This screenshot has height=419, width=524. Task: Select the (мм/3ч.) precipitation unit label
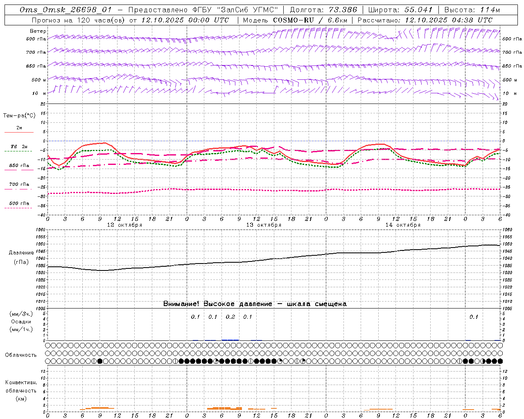point(21,314)
